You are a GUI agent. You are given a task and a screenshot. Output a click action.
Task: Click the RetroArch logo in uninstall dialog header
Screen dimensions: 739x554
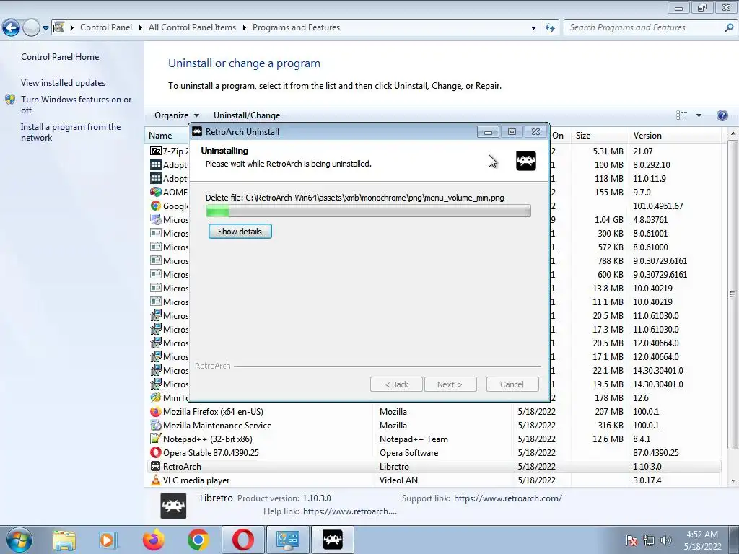pyautogui.click(x=526, y=161)
